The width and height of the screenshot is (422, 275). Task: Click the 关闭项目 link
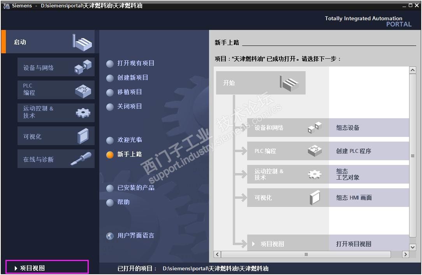tap(130, 107)
